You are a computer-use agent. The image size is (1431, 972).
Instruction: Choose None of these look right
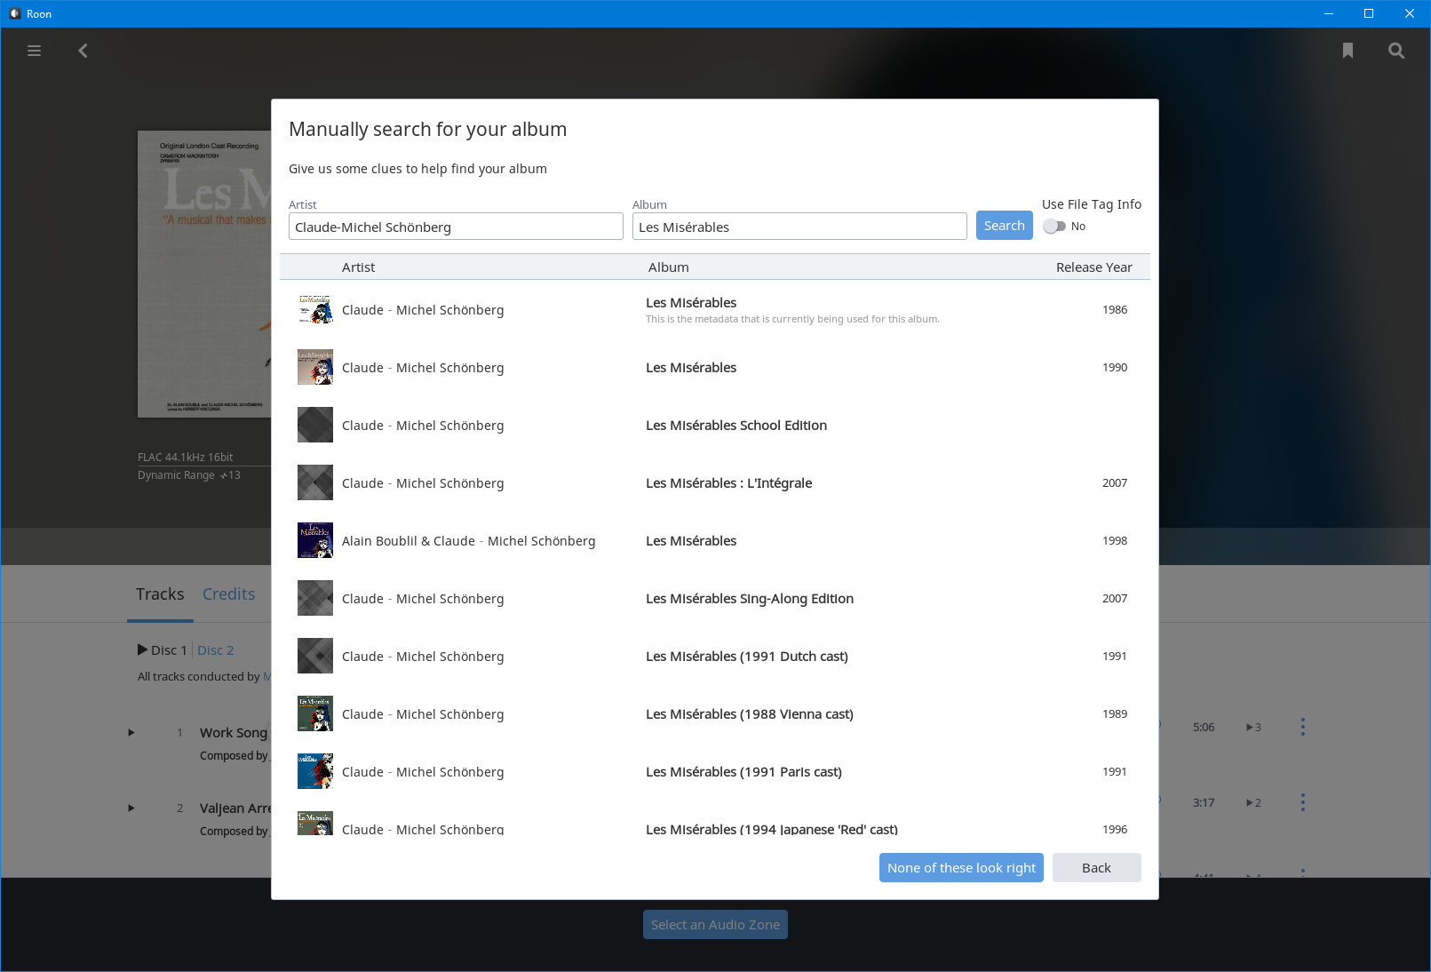point(961,868)
